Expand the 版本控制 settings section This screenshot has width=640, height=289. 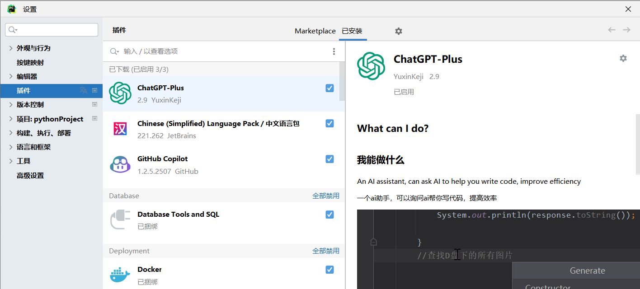click(11, 104)
